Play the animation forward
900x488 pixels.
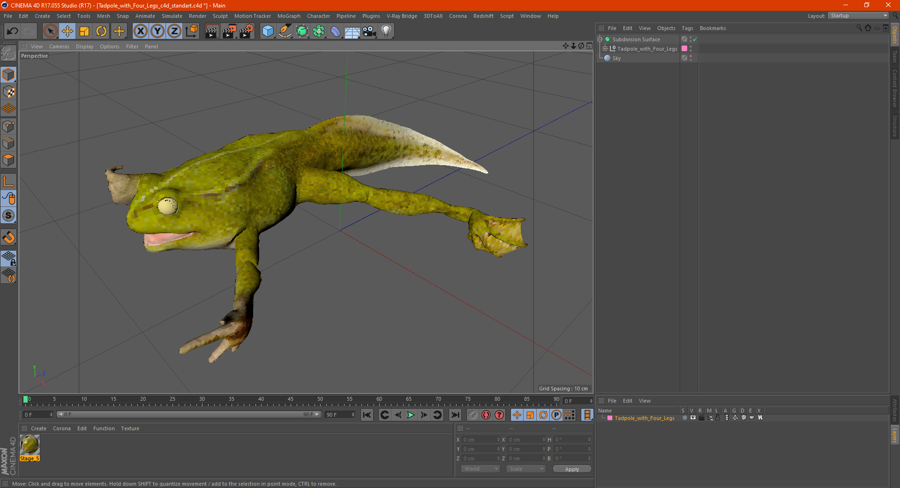pyautogui.click(x=411, y=415)
